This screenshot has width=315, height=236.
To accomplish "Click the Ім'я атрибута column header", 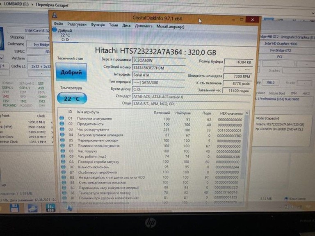I will pyautogui.click(x=88, y=112).
